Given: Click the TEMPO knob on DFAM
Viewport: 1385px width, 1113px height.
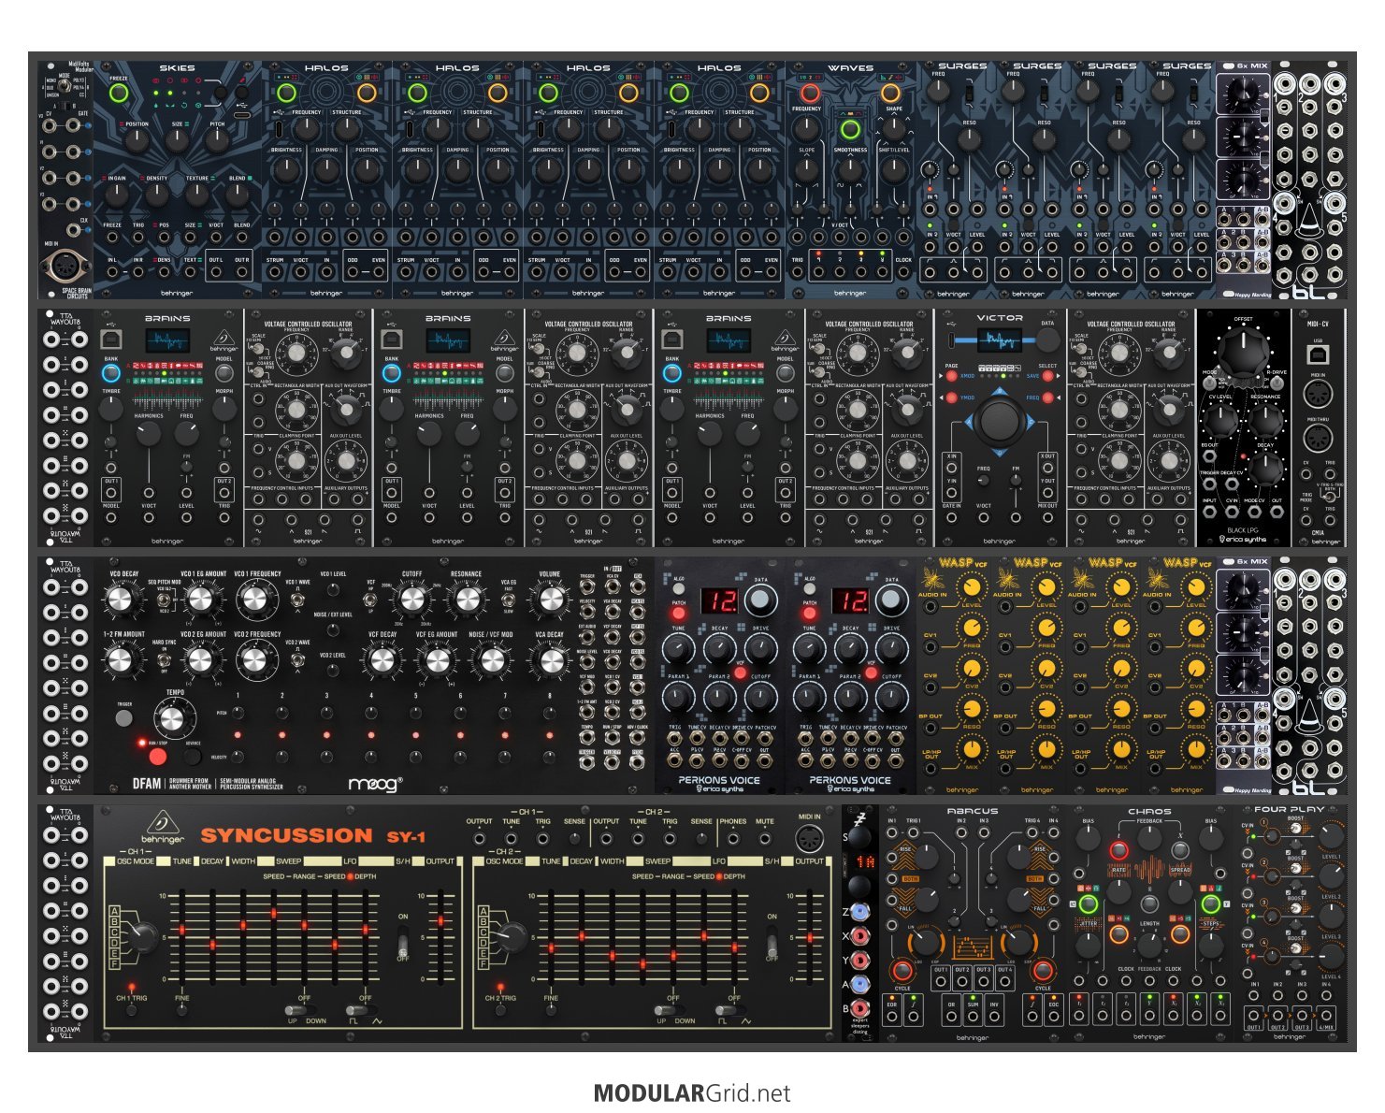Looking at the screenshot, I should tap(172, 718).
